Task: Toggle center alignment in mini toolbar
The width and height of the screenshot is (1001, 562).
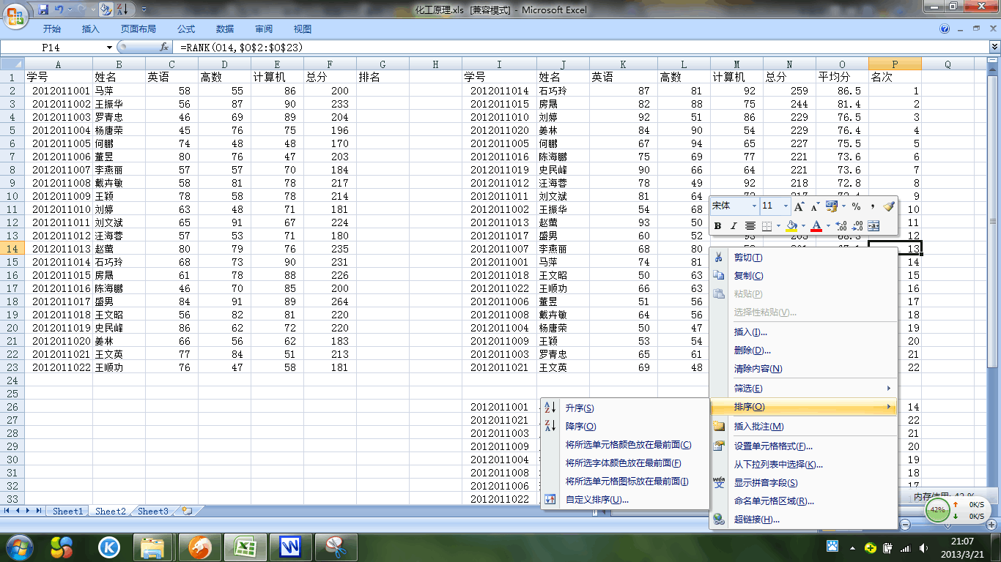Action: click(x=750, y=226)
